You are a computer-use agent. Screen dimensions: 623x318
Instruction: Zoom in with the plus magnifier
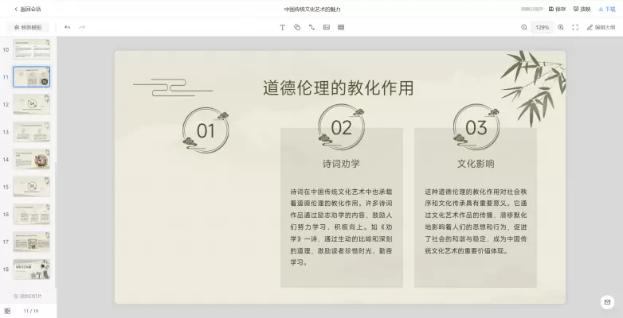coord(561,27)
